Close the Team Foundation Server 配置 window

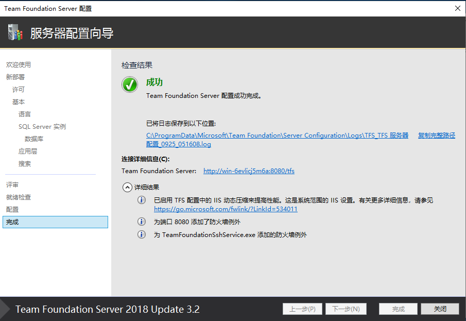(x=458, y=8)
